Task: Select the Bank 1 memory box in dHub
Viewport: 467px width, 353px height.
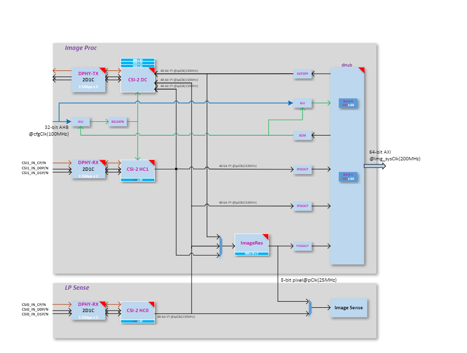Action: (348, 176)
